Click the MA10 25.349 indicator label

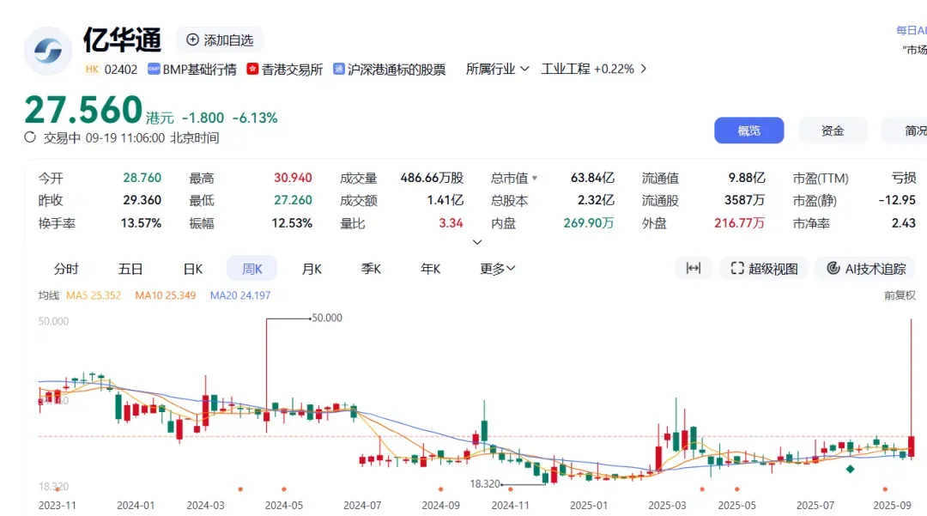click(x=165, y=295)
